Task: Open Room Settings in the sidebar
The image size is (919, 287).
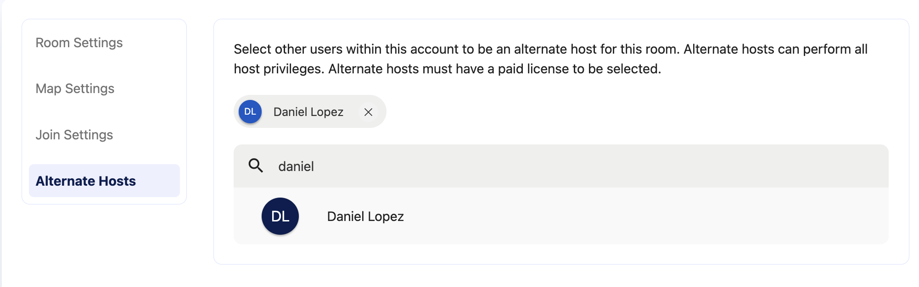Action: [79, 43]
